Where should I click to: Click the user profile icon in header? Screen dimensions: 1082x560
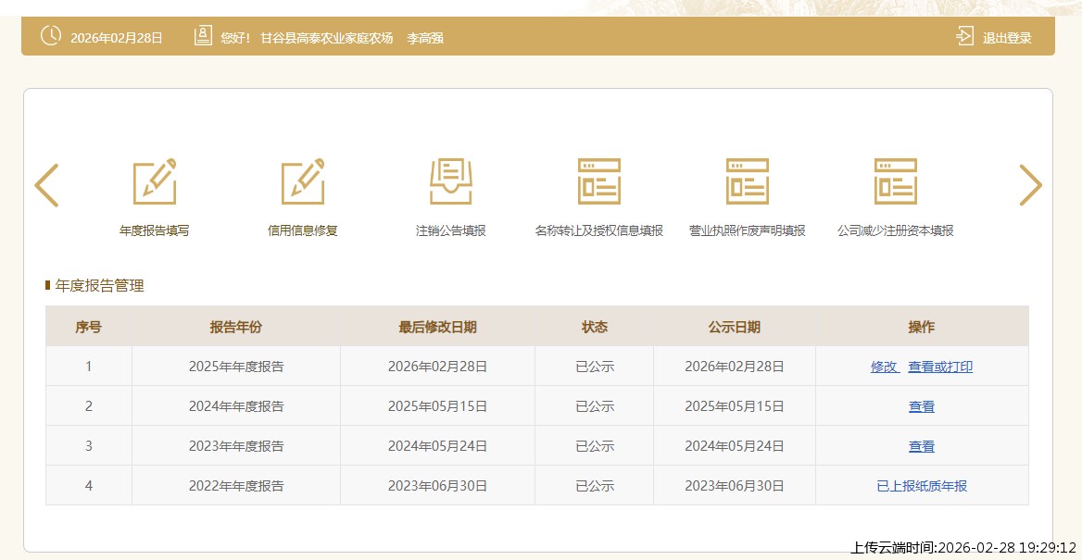[203, 37]
